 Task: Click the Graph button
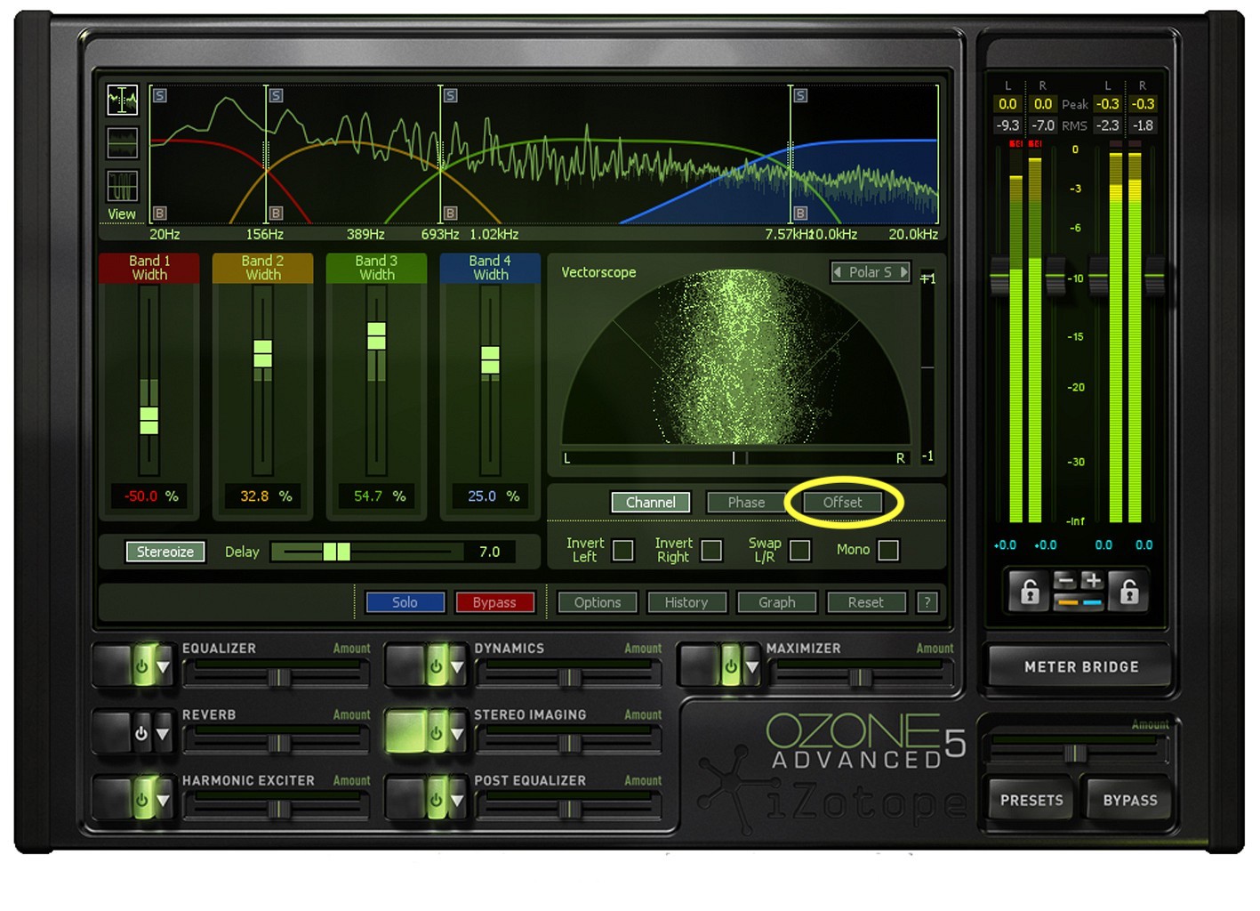coord(777,602)
